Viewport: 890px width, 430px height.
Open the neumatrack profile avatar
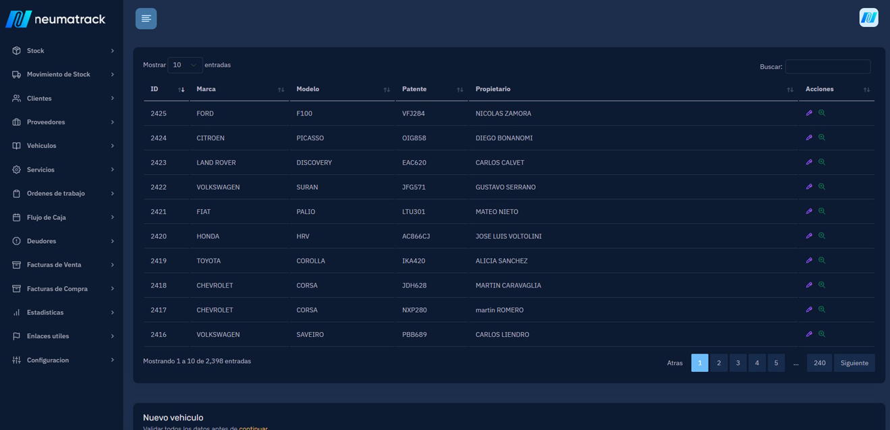868,18
